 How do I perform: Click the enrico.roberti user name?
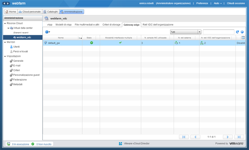146,3
